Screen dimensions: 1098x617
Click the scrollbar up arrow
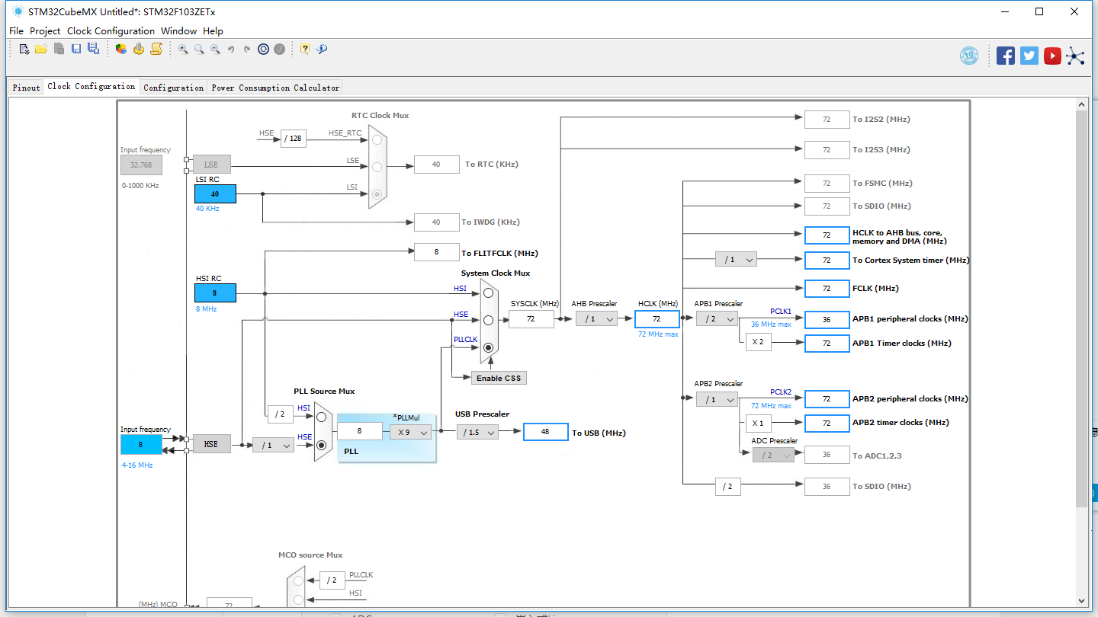pos(1081,104)
